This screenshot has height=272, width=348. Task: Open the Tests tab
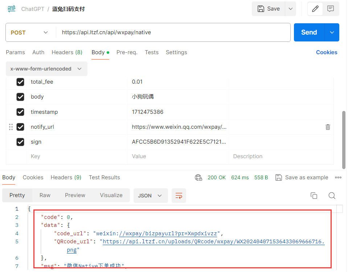(x=152, y=52)
